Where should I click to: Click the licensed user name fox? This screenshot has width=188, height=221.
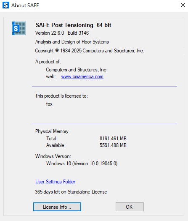coord(49,104)
